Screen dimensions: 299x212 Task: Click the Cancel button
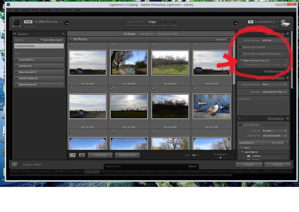[277, 165]
